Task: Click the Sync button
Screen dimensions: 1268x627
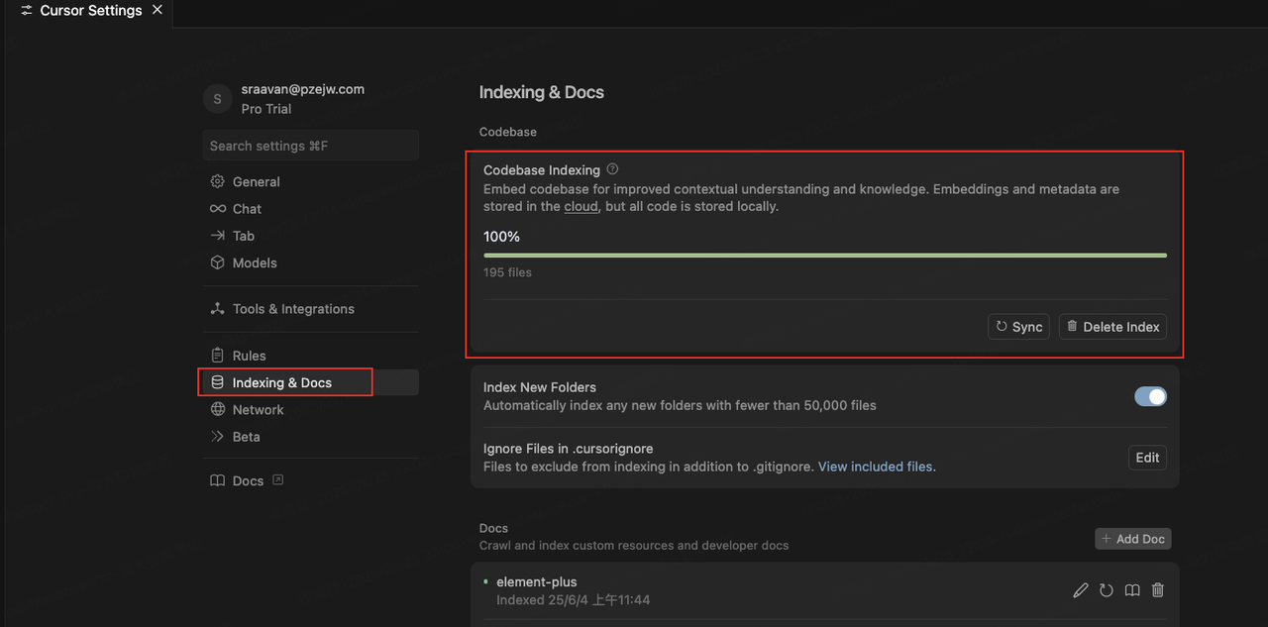Action: tap(1018, 327)
